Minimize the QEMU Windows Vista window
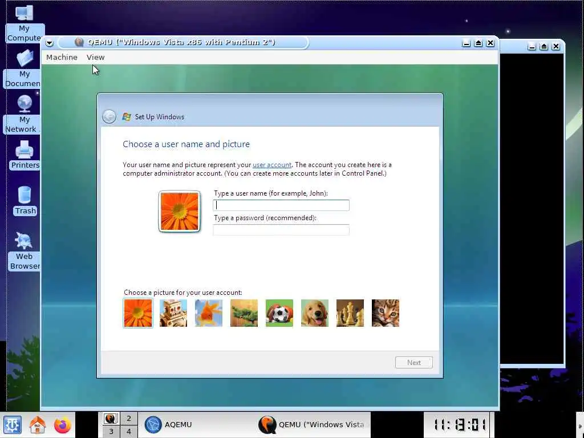The image size is (584, 438). point(466,43)
